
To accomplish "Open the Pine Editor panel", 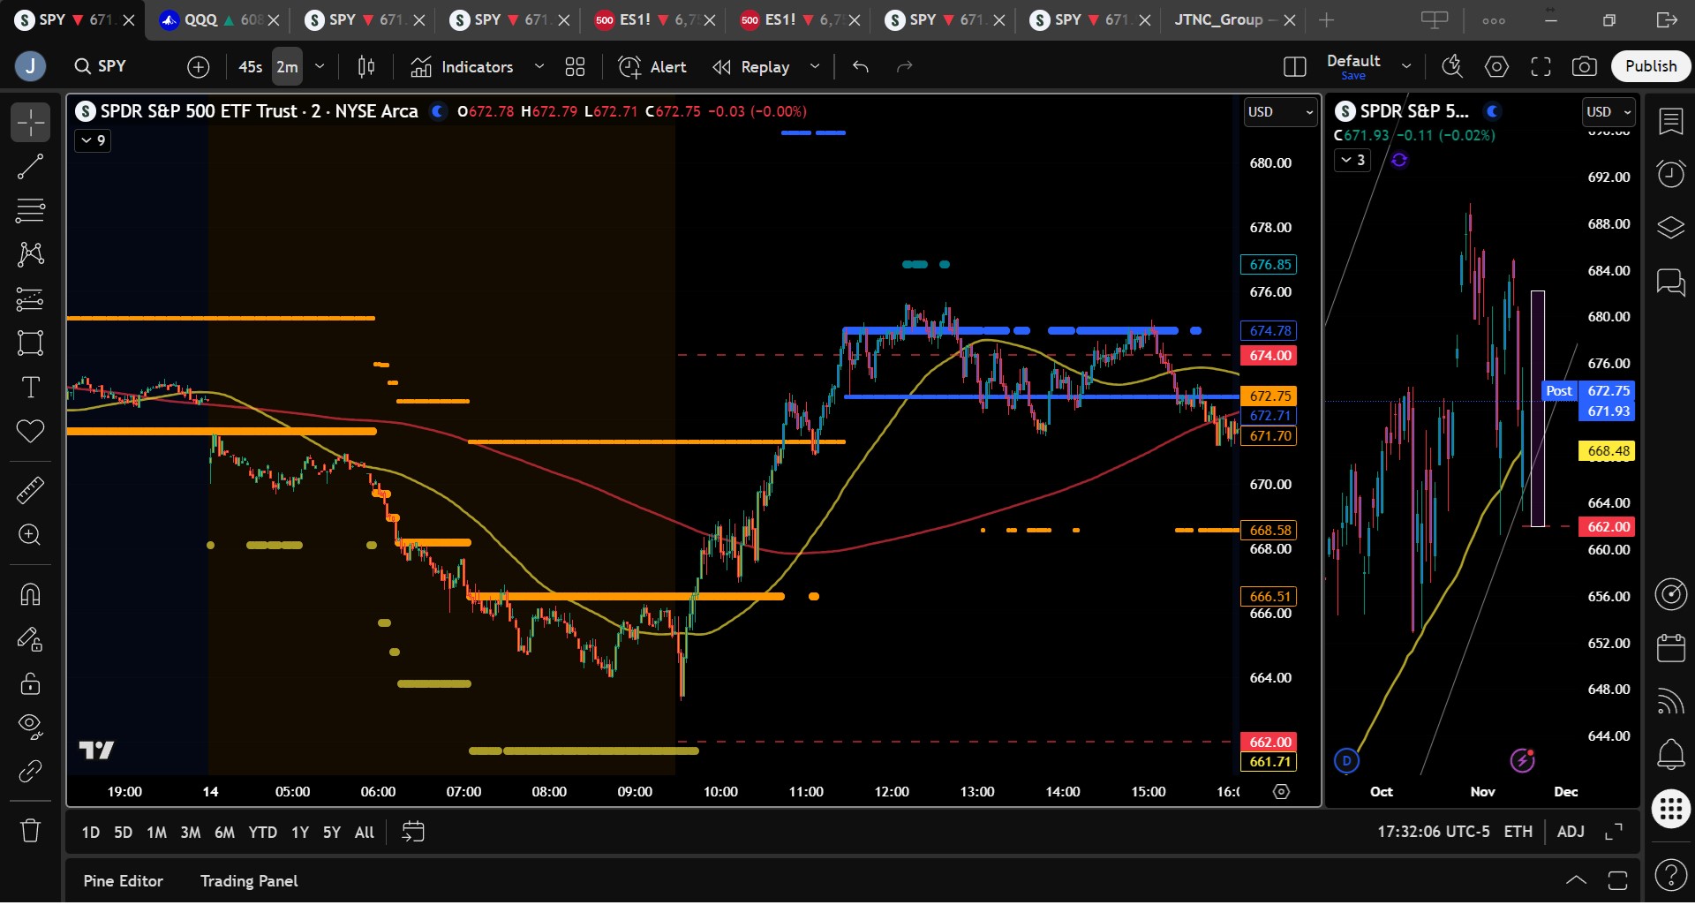I will tap(123, 882).
